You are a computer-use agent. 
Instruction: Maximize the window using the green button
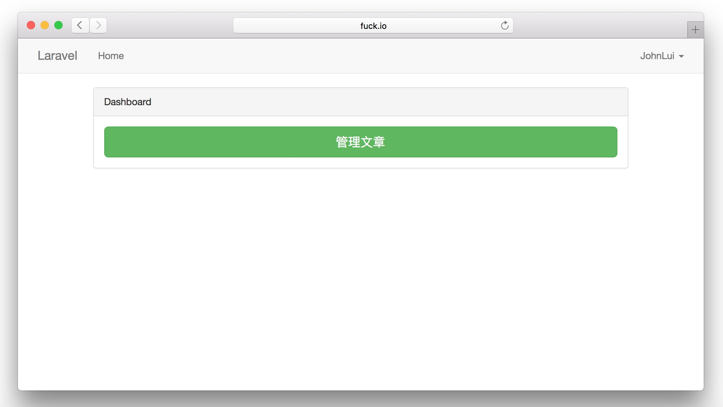(x=58, y=25)
